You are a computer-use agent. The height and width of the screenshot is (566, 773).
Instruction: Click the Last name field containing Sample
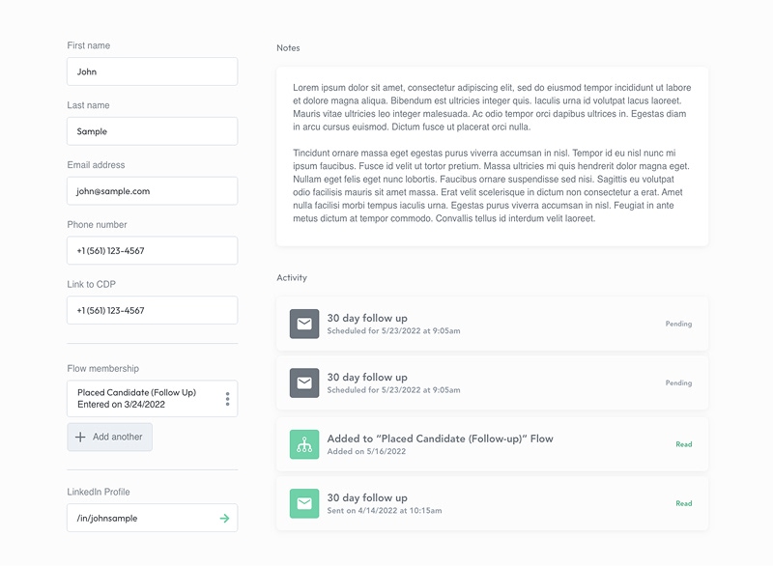(x=153, y=131)
